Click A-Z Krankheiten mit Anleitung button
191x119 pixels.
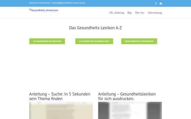pyautogui.click(x=47, y=41)
